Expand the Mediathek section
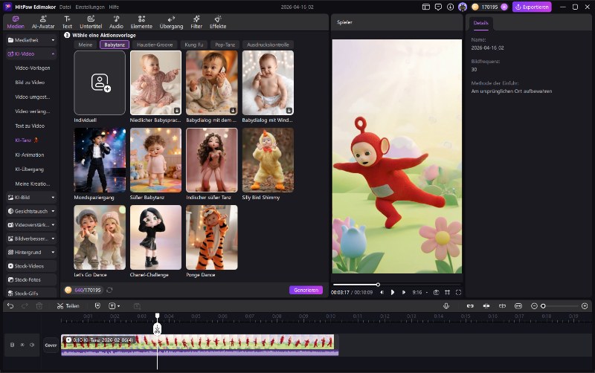Viewport: 595px width, 373px height. click(30, 40)
